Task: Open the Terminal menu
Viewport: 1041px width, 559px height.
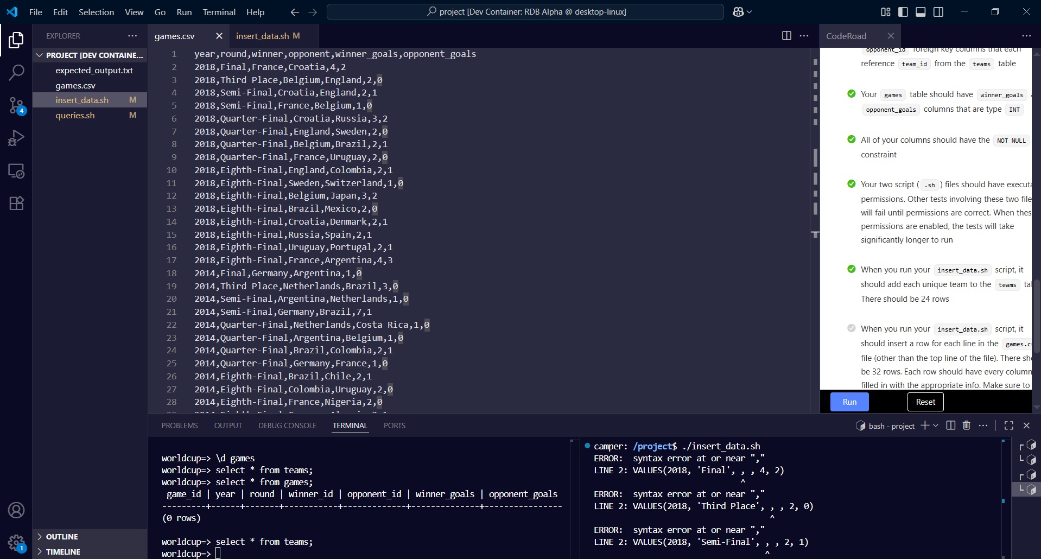Action: coord(219,11)
